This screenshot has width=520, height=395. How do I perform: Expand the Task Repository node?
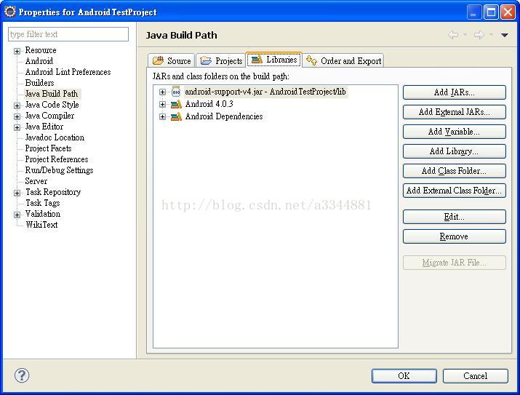point(17,193)
